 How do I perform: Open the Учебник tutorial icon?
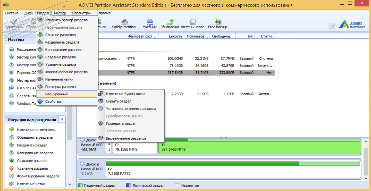tap(150, 21)
